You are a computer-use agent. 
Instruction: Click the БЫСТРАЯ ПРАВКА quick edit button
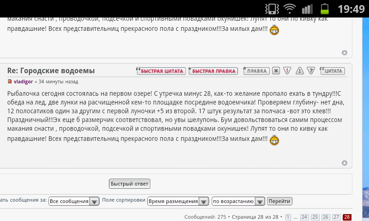213,71
